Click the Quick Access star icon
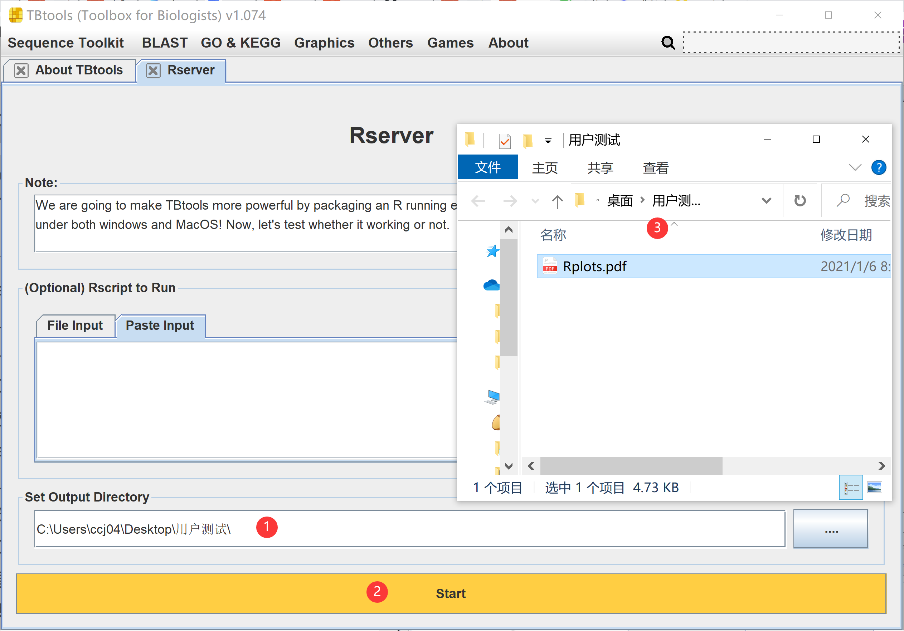904x631 pixels. coord(492,251)
